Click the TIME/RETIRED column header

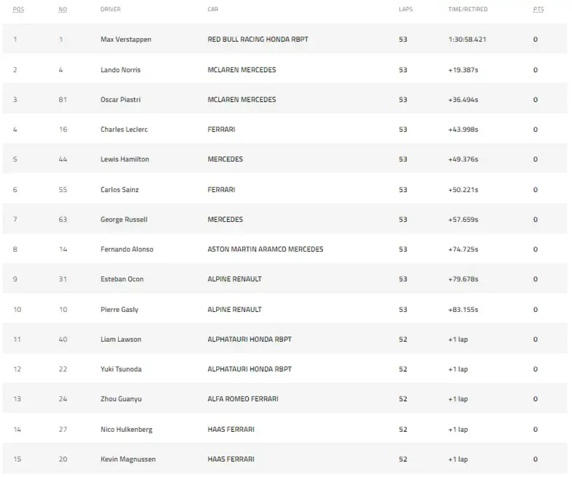pos(468,9)
